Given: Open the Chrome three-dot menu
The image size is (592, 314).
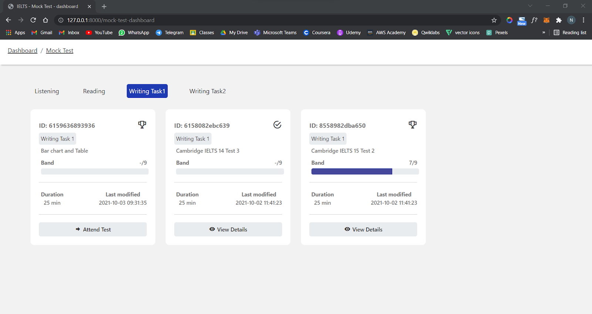Looking at the screenshot, I should tap(583, 20).
